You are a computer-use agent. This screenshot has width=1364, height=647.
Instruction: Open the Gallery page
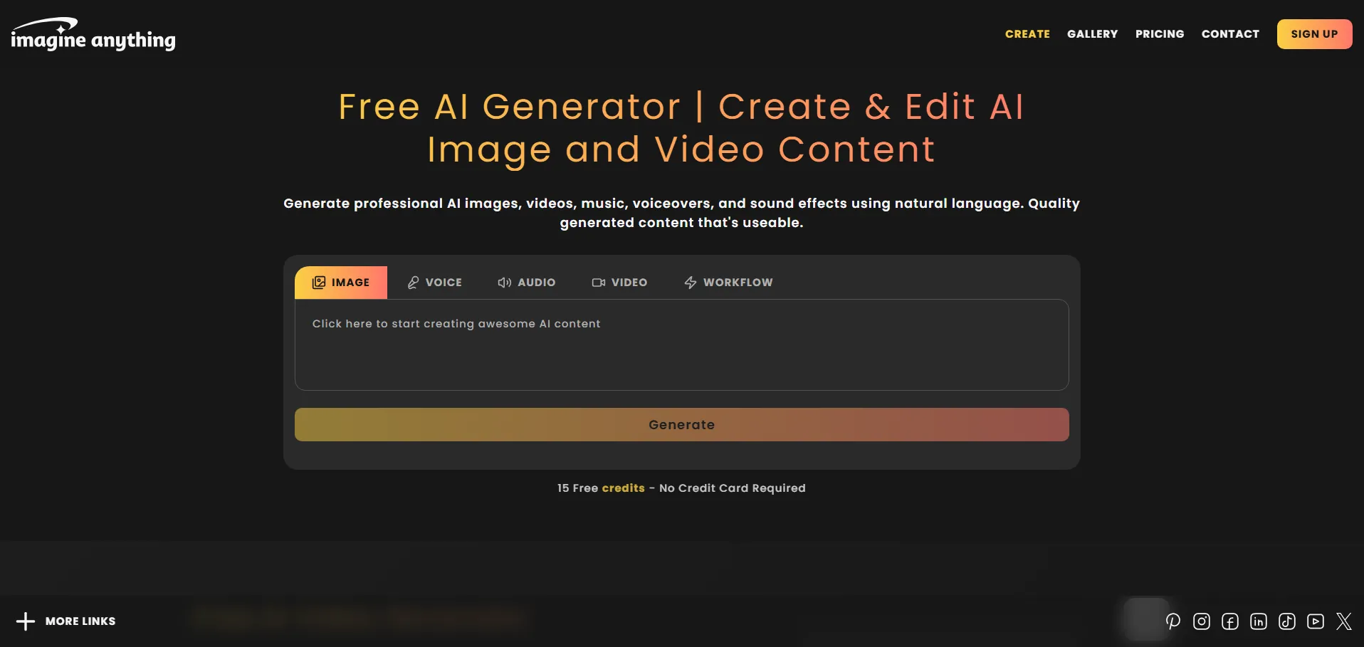[1092, 34]
